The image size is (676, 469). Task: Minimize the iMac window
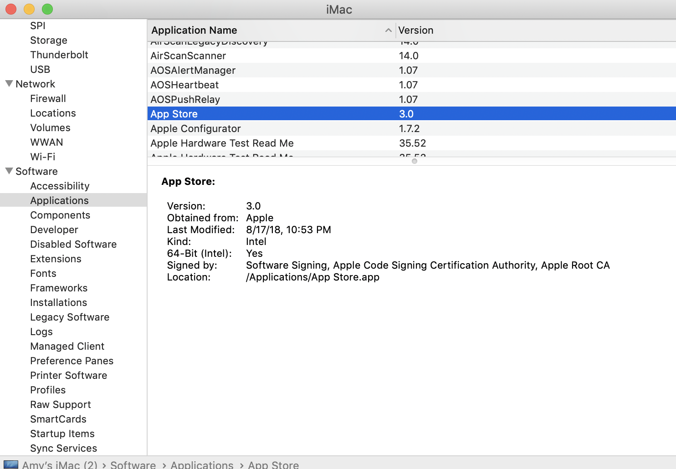coord(29,9)
